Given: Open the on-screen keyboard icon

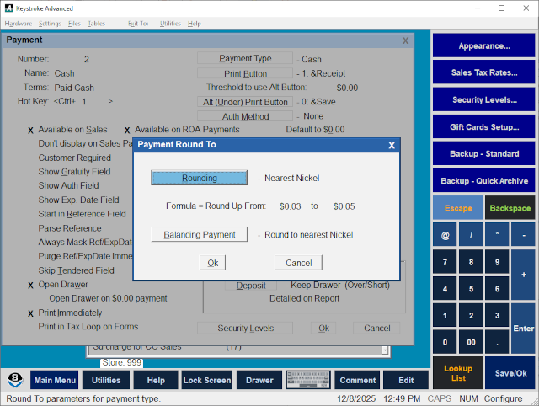Looking at the screenshot, I should [308, 380].
